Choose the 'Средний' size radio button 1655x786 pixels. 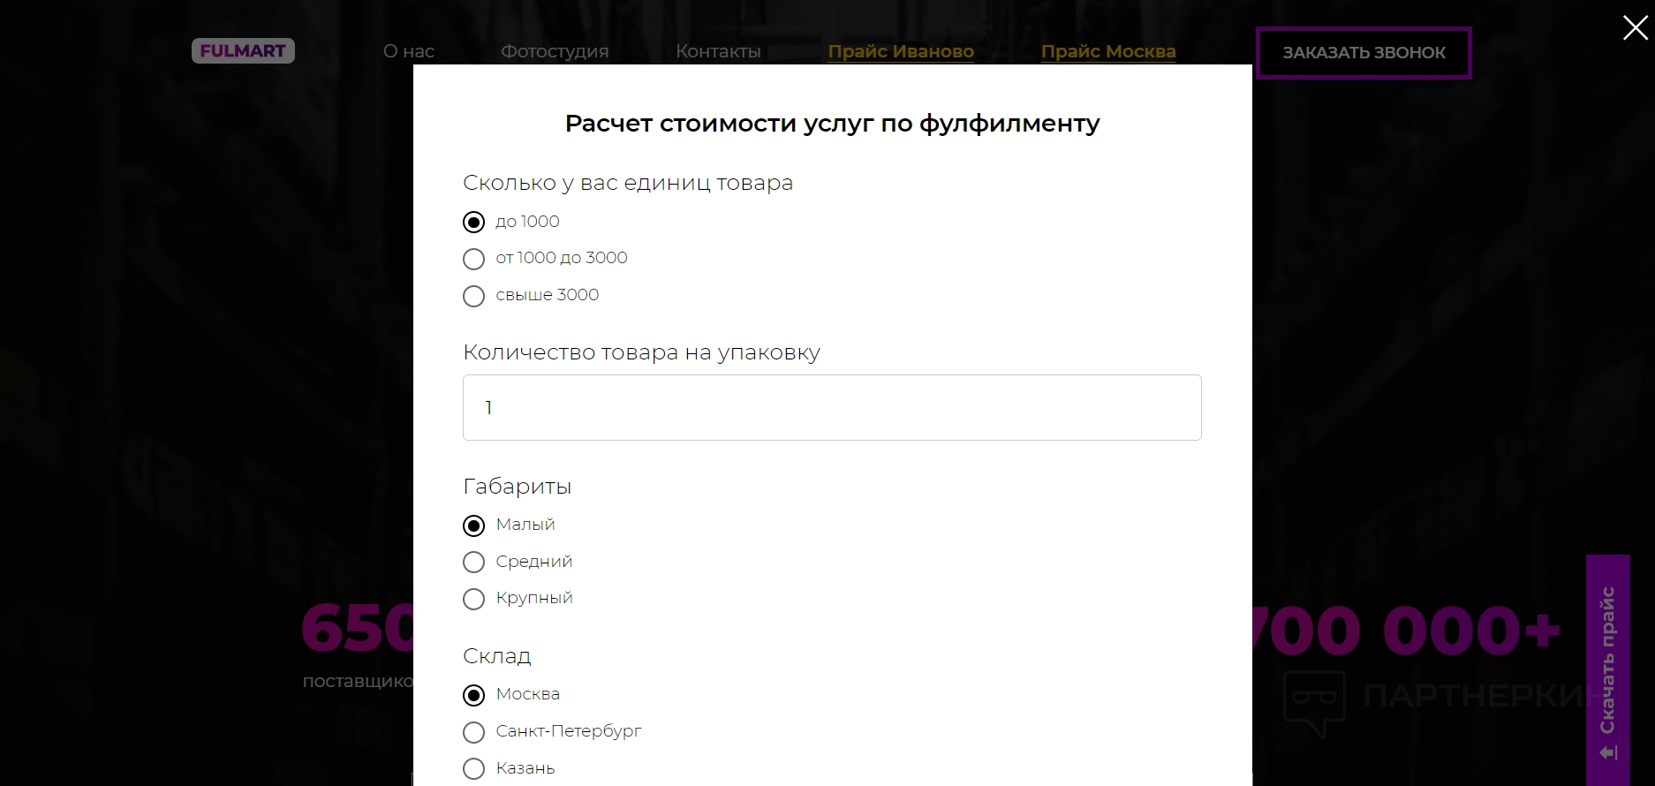pos(474,563)
